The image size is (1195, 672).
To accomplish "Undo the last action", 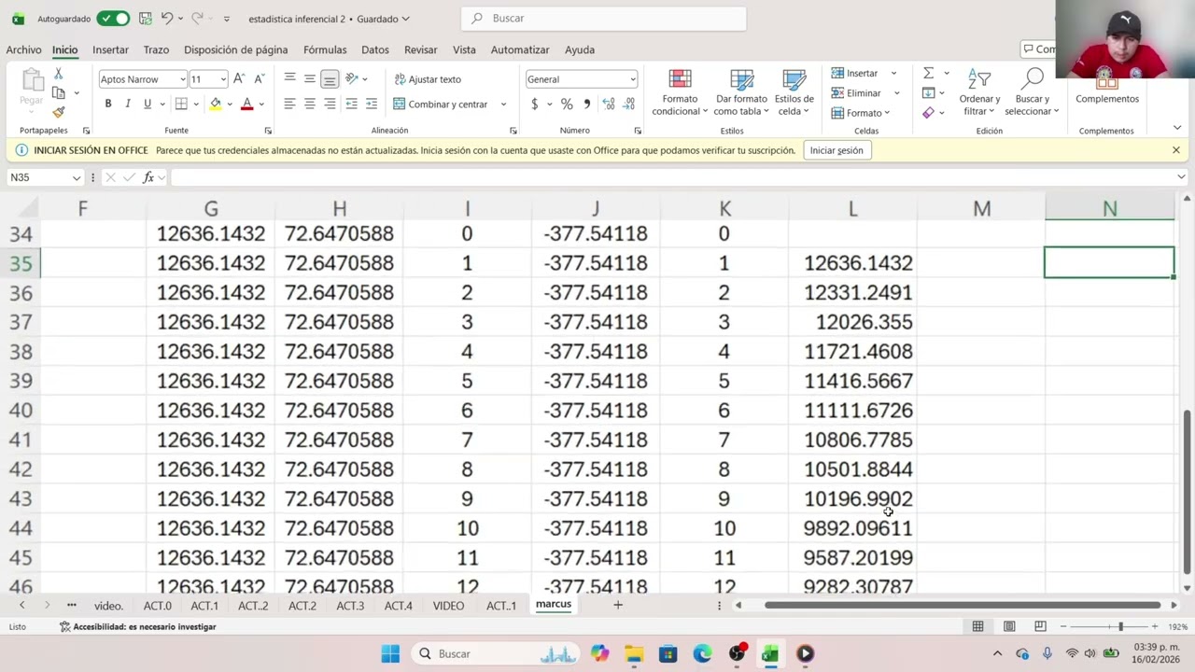I will point(166,19).
